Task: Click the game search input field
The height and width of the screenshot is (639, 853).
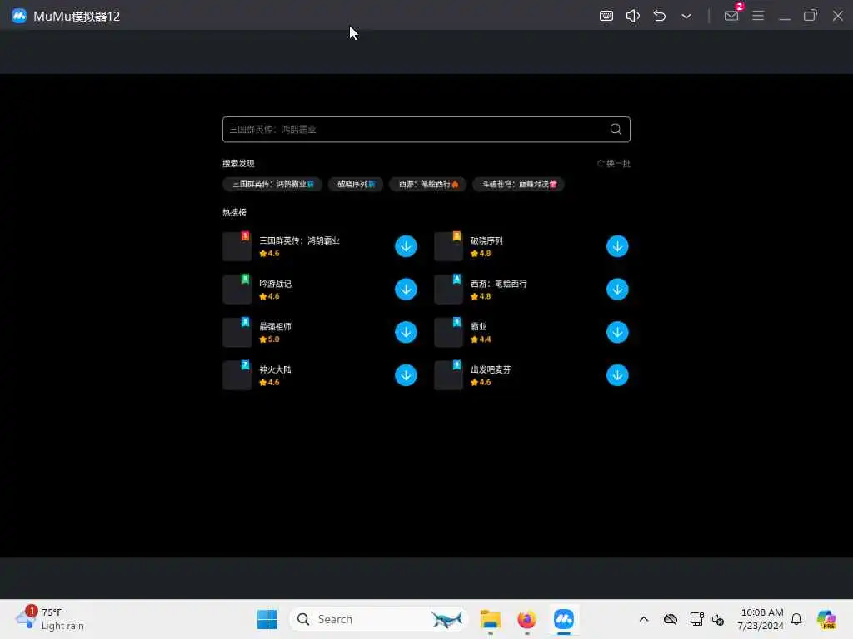Action: click(426, 129)
